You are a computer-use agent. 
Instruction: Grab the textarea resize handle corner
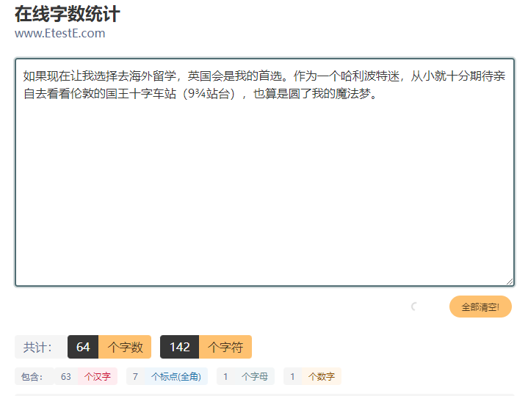pyautogui.click(x=510, y=282)
